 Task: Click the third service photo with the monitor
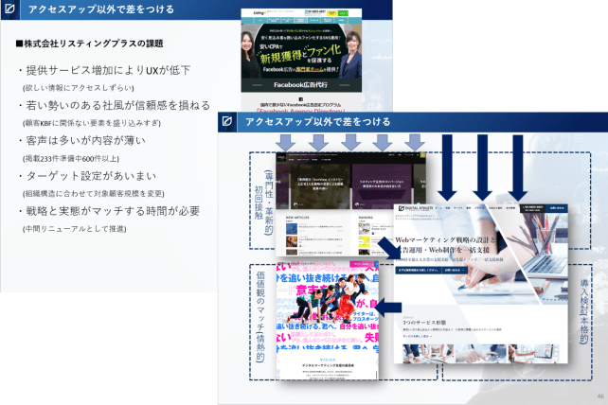(x=533, y=354)
